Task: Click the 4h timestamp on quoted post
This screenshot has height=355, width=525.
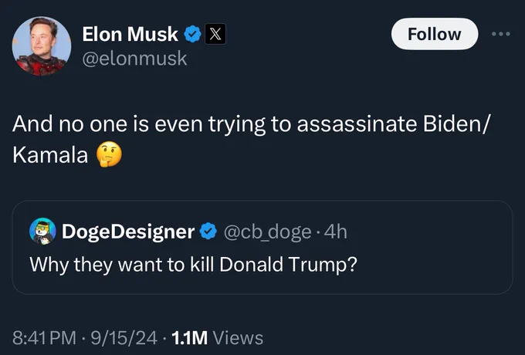Action: pos(336,232)
